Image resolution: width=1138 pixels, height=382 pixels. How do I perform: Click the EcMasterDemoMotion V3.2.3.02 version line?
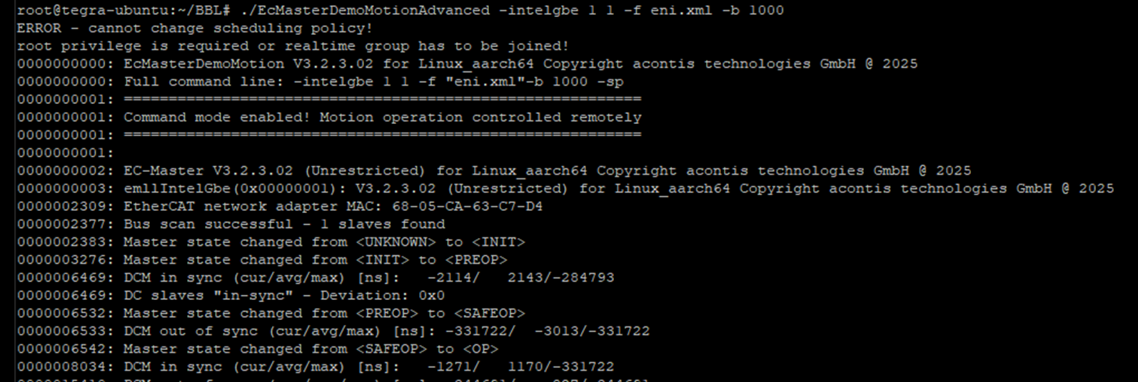click(x=467, y=63)
